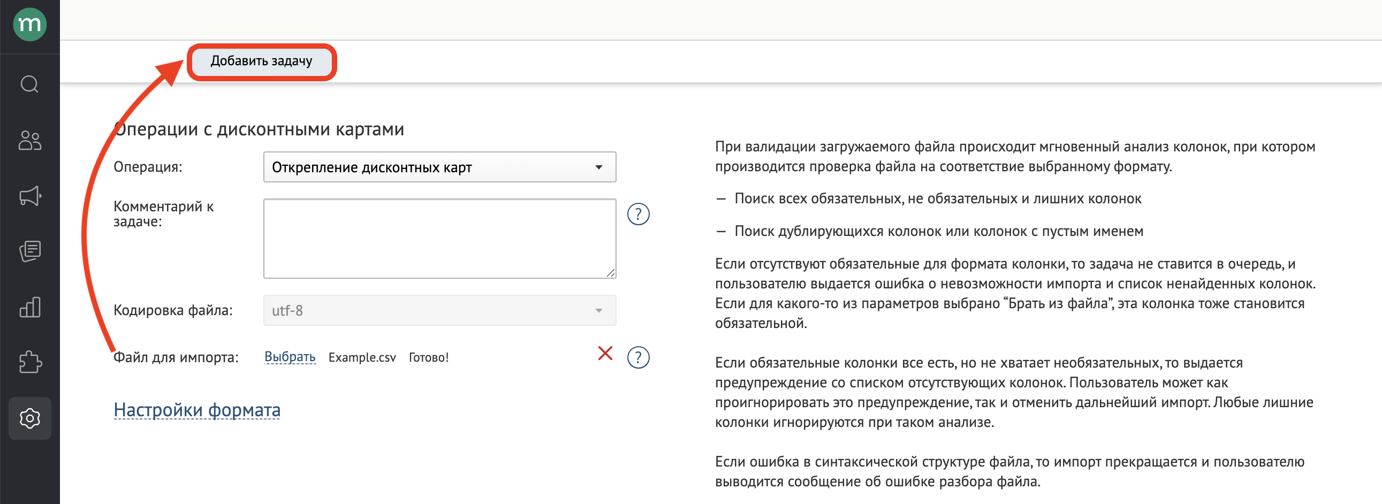Show help for the task comment field
The width and height of the screenshot is (1382, 504).
click(638, 215)
